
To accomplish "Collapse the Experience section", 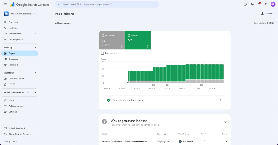I will point(36,73).
